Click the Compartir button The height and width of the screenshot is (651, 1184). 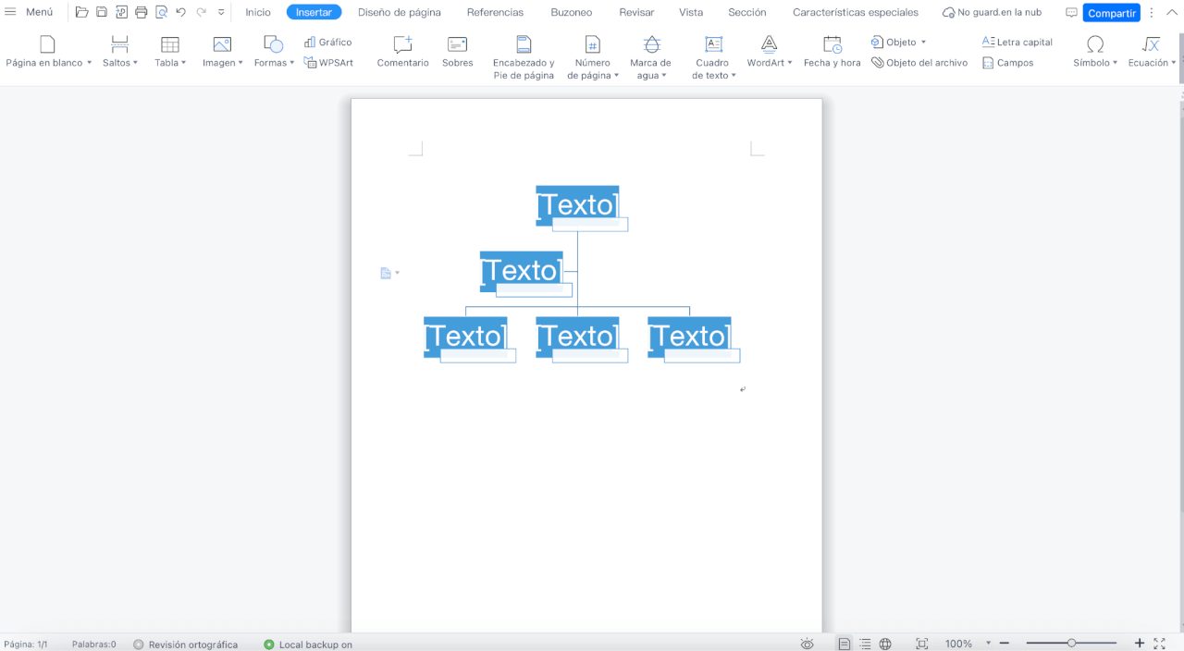[x=1112, y=13]
